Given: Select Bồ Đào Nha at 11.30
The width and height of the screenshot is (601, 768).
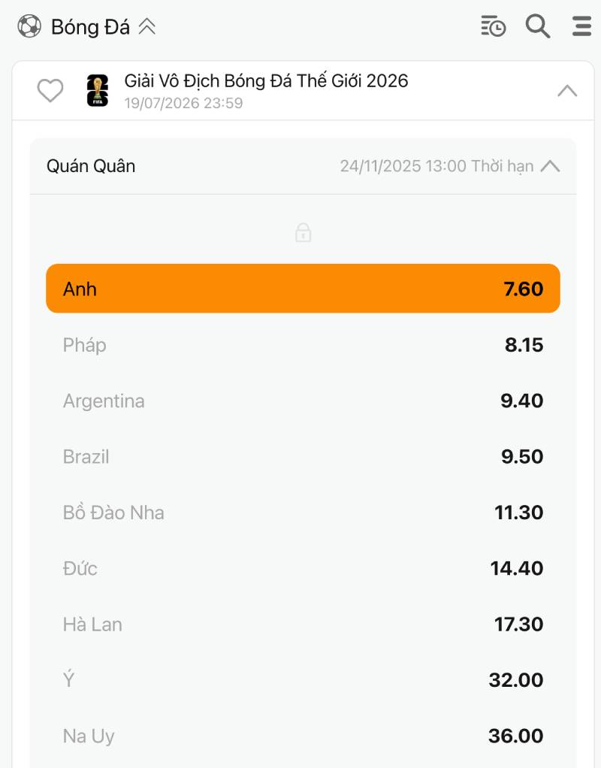Looking at the screenshot, I should click(303, 513).
